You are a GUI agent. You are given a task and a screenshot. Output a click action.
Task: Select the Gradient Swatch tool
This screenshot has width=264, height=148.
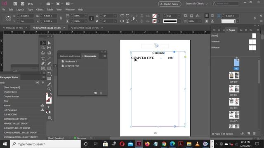pos(49,79)
